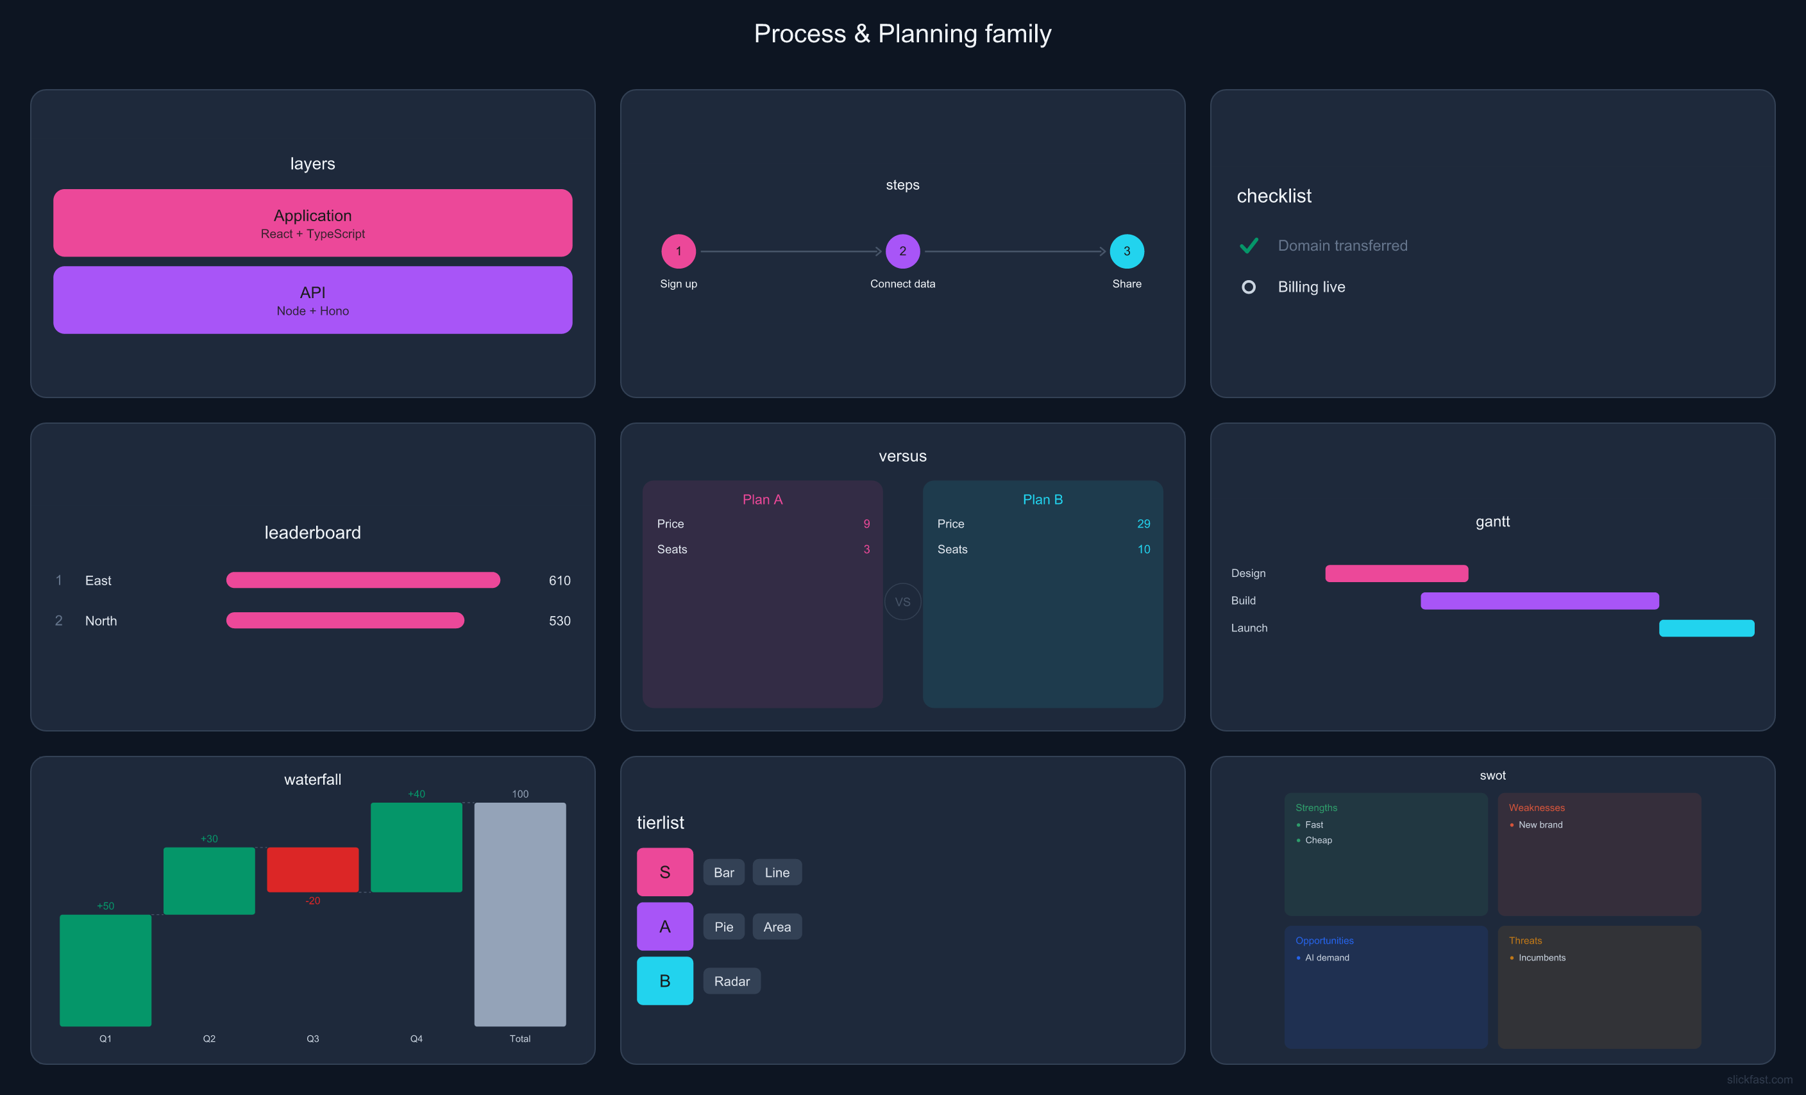Click step 3 circle for Share

1127,251
